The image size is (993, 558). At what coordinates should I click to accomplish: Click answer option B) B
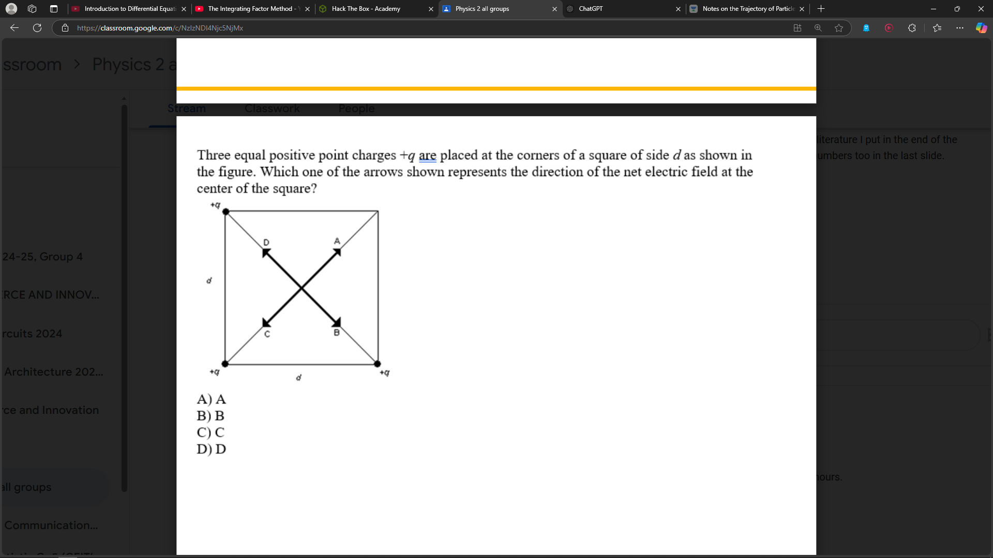coord(210,416)
